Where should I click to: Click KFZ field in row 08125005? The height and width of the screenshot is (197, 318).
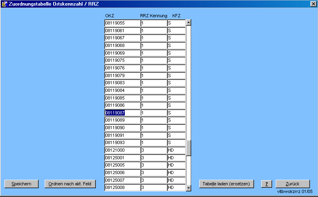pos(176,165)
